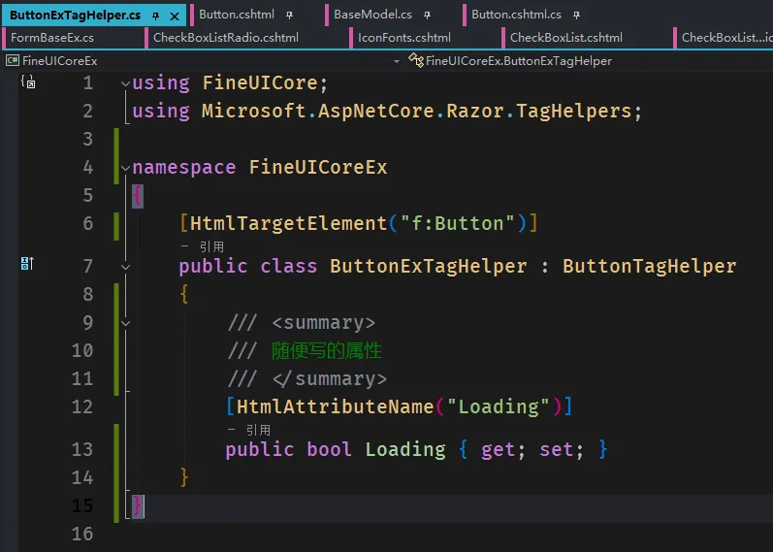
Task: Collapse the ButtonExTagHelper class block
Action: click(x=126, y=268)
